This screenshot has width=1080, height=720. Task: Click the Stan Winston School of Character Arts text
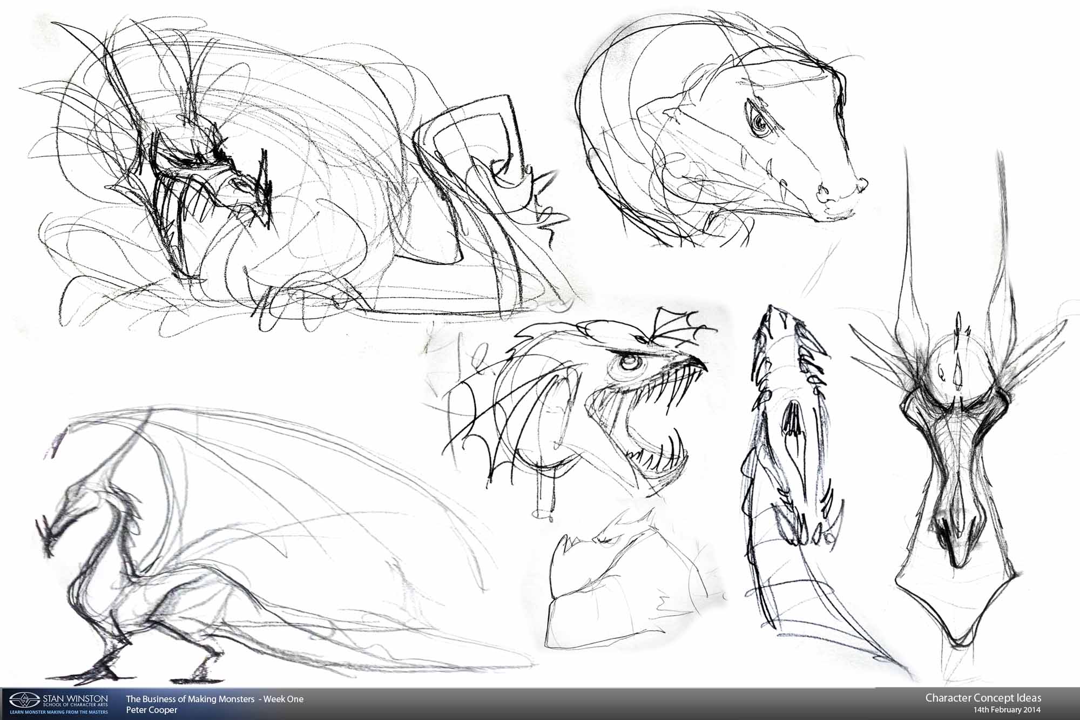(75, 701)
